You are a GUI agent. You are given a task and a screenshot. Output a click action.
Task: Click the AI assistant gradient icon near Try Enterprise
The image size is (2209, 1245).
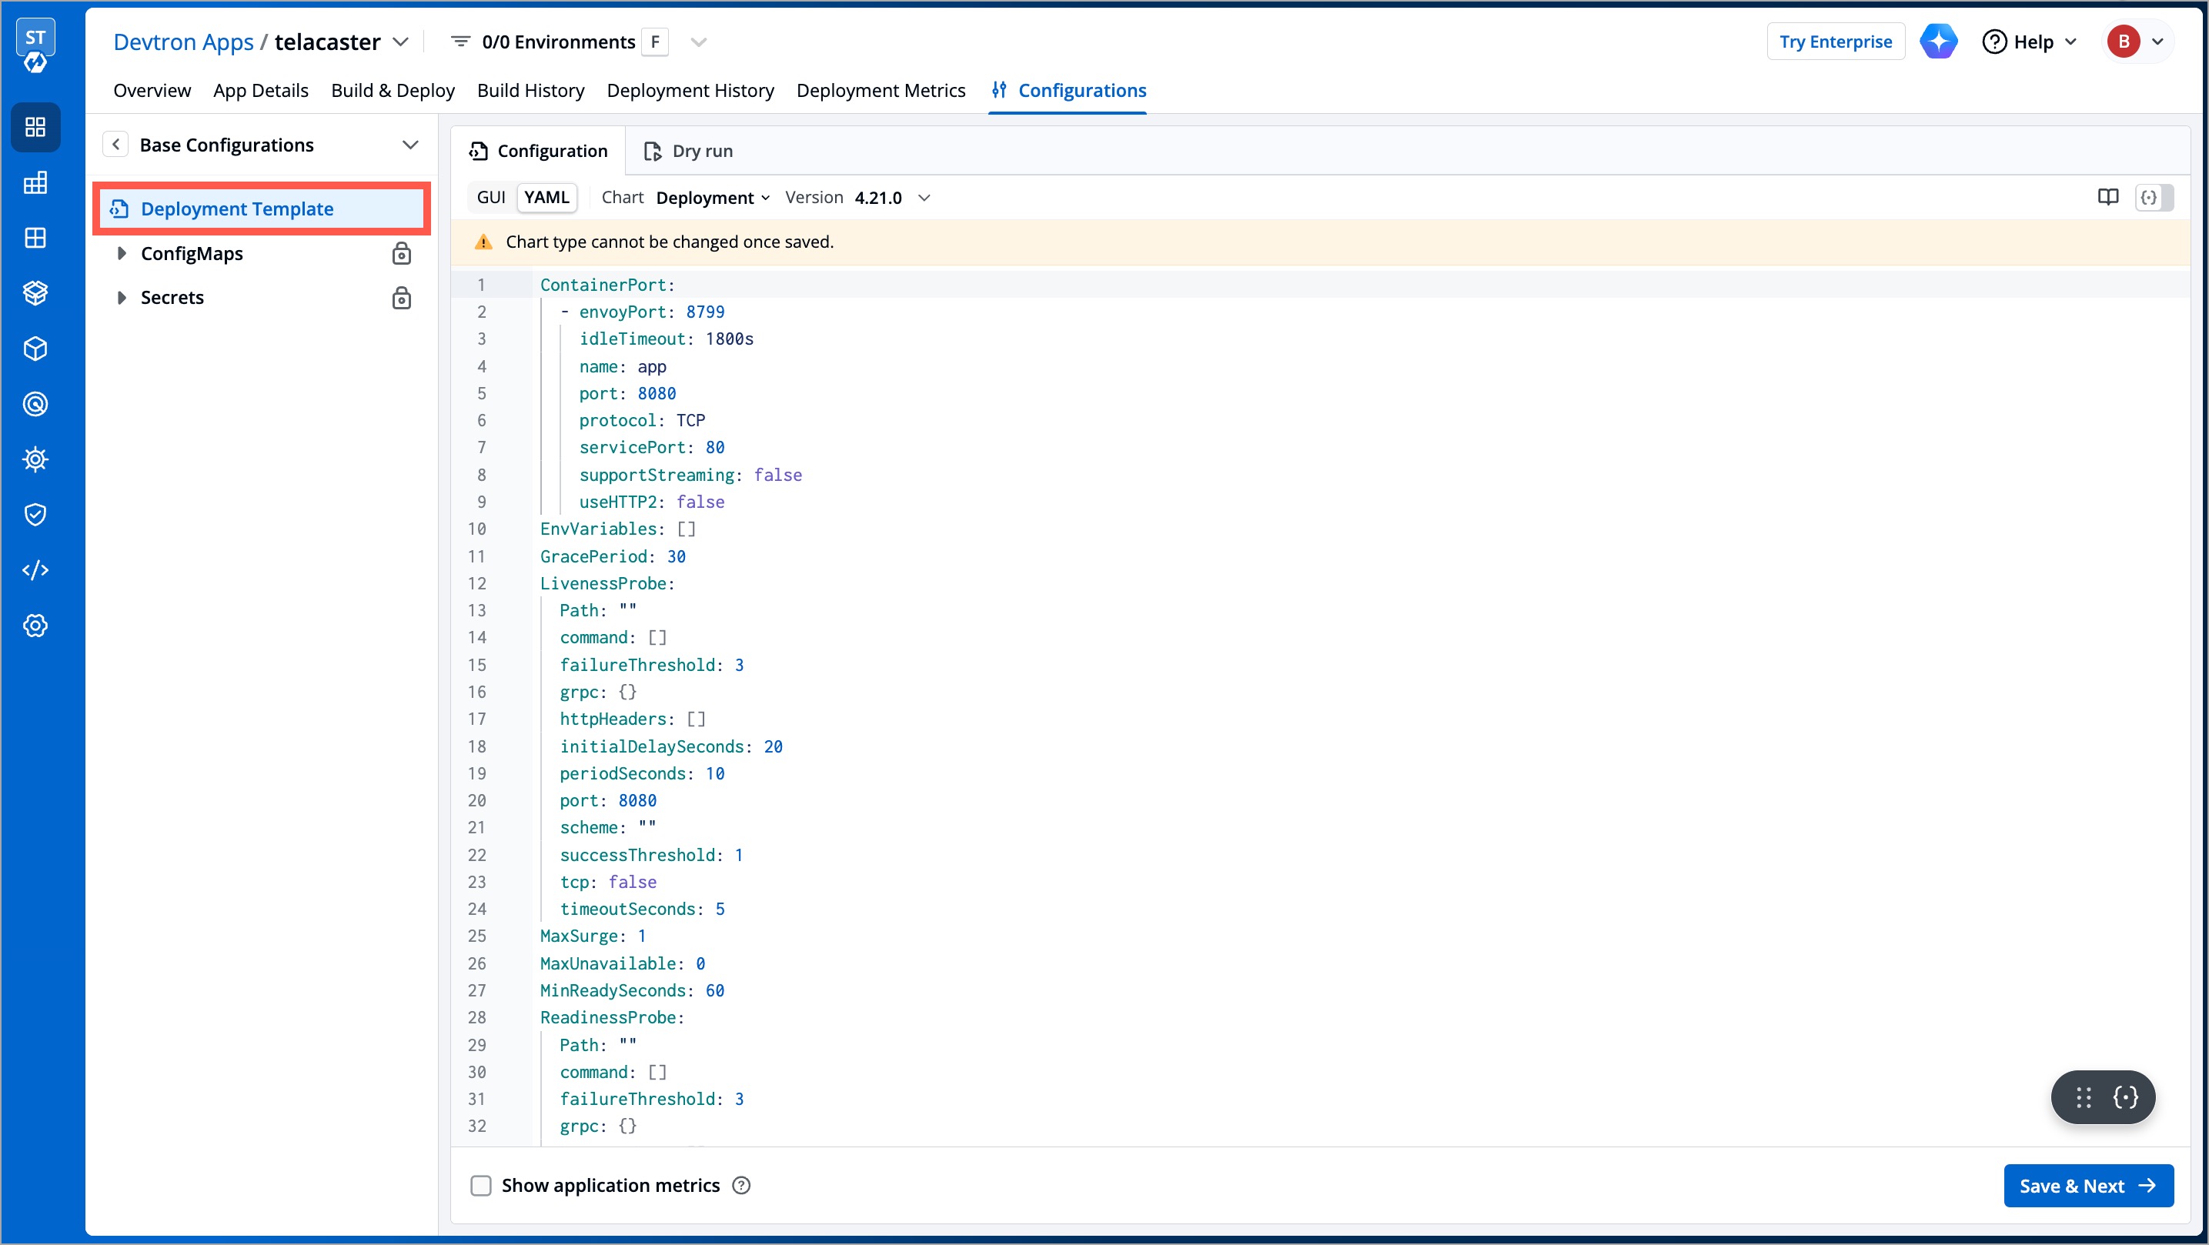pos(1939,40)
